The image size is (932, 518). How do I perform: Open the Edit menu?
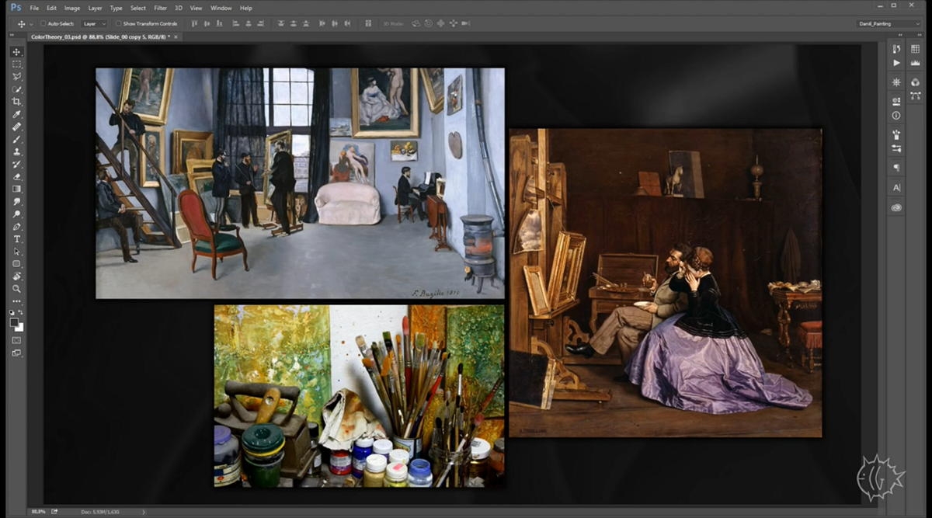coord(52,8)
